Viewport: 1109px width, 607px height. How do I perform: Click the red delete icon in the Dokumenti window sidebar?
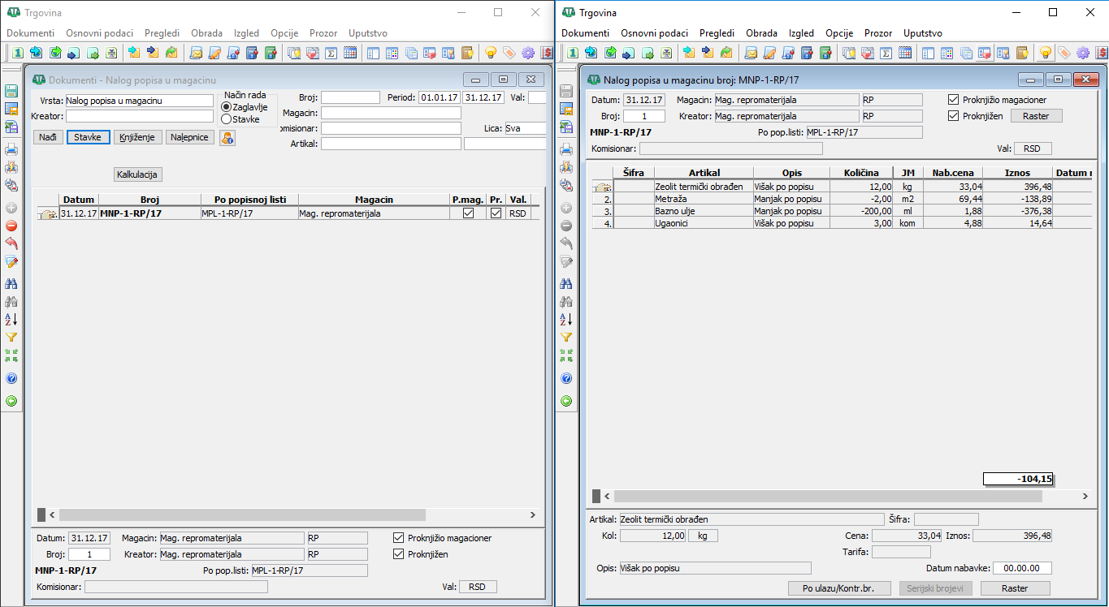(x=11, y=226)
